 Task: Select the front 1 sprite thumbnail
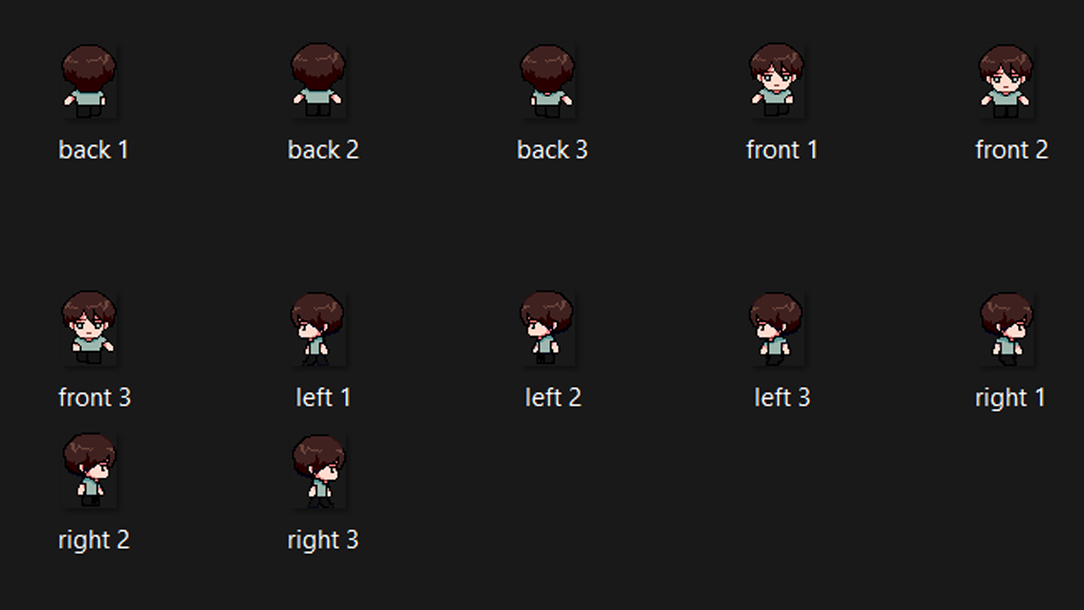(776, 81)
